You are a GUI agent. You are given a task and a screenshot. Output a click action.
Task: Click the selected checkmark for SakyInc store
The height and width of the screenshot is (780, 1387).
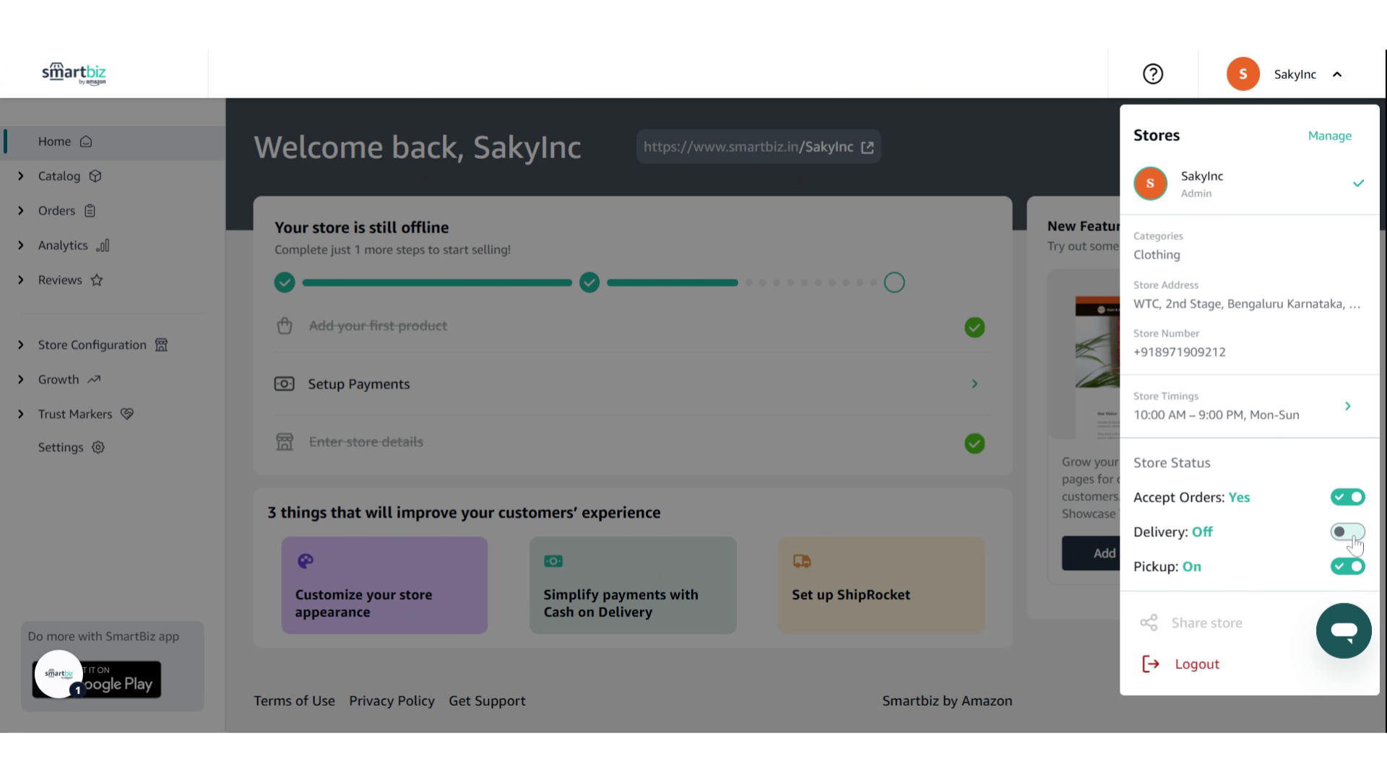click(x=1358, y=183)
